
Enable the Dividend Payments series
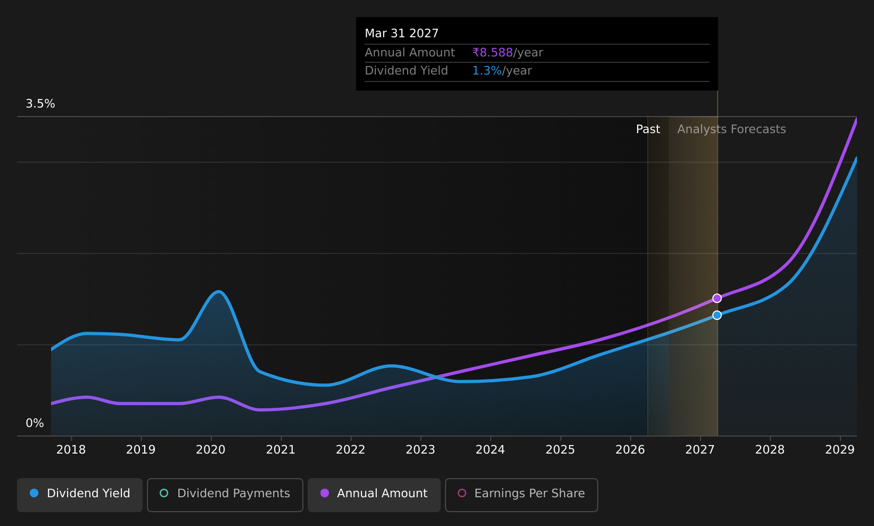[225, 495]
